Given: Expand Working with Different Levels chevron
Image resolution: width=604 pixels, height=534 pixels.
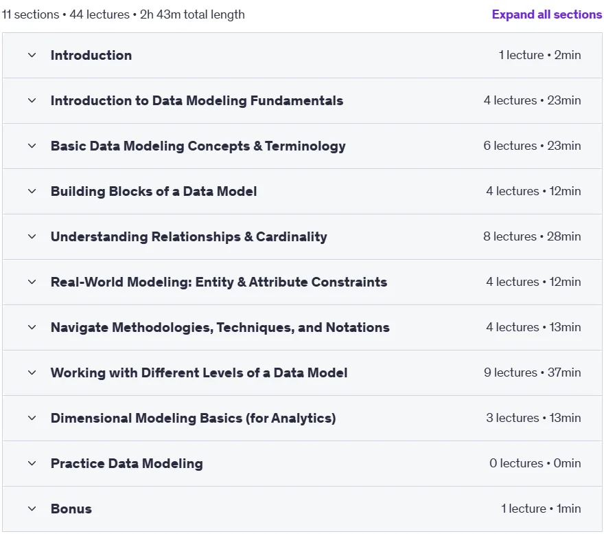Looking at the screenshot, I should tap(32, 372).
